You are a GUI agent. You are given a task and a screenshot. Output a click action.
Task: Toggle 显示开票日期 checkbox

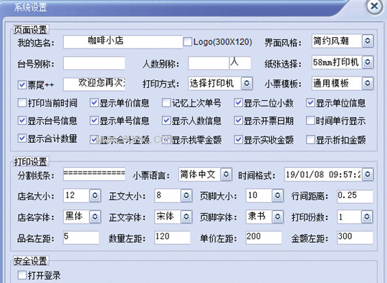[238, 121]
